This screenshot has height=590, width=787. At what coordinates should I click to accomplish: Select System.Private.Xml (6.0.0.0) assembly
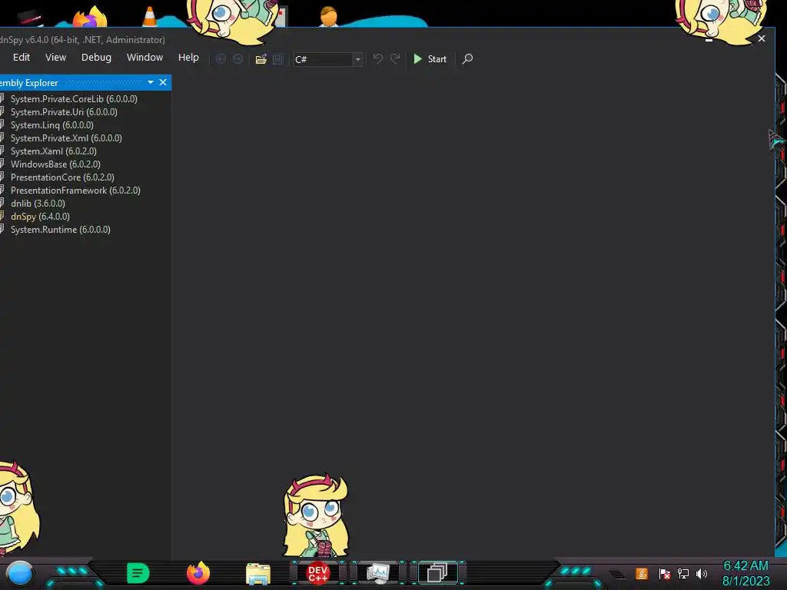[x=66, y=138]
